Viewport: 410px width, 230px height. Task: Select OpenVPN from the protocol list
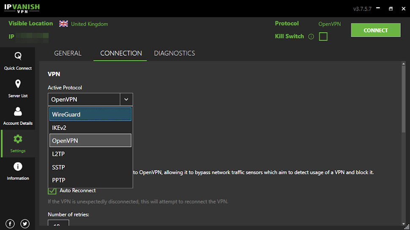tap(90, 141)
